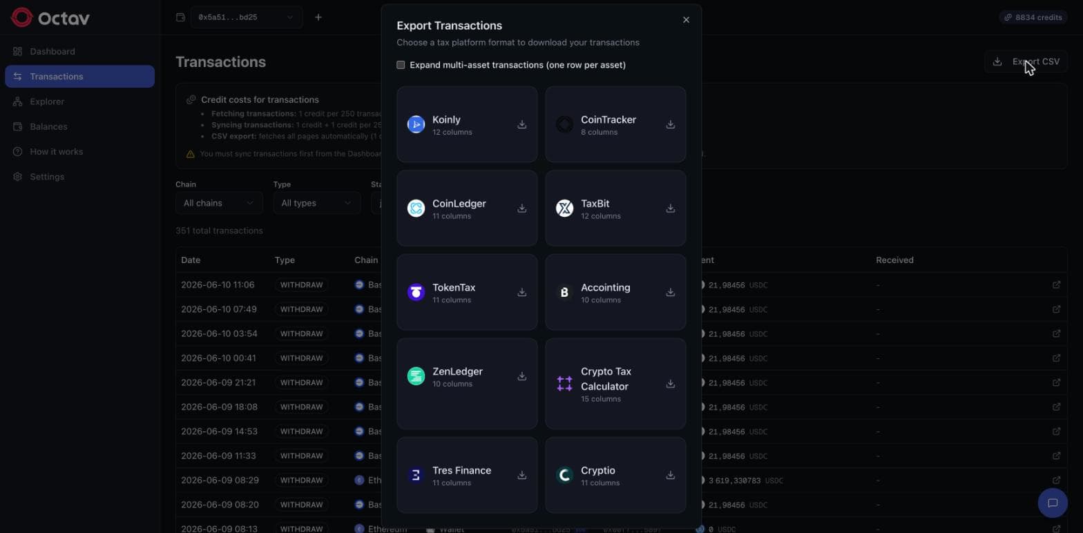Open external link for 2026-06-09 18:08 transaction
The height and width of the screenshot is (533, 1083).
point(1056,407)
